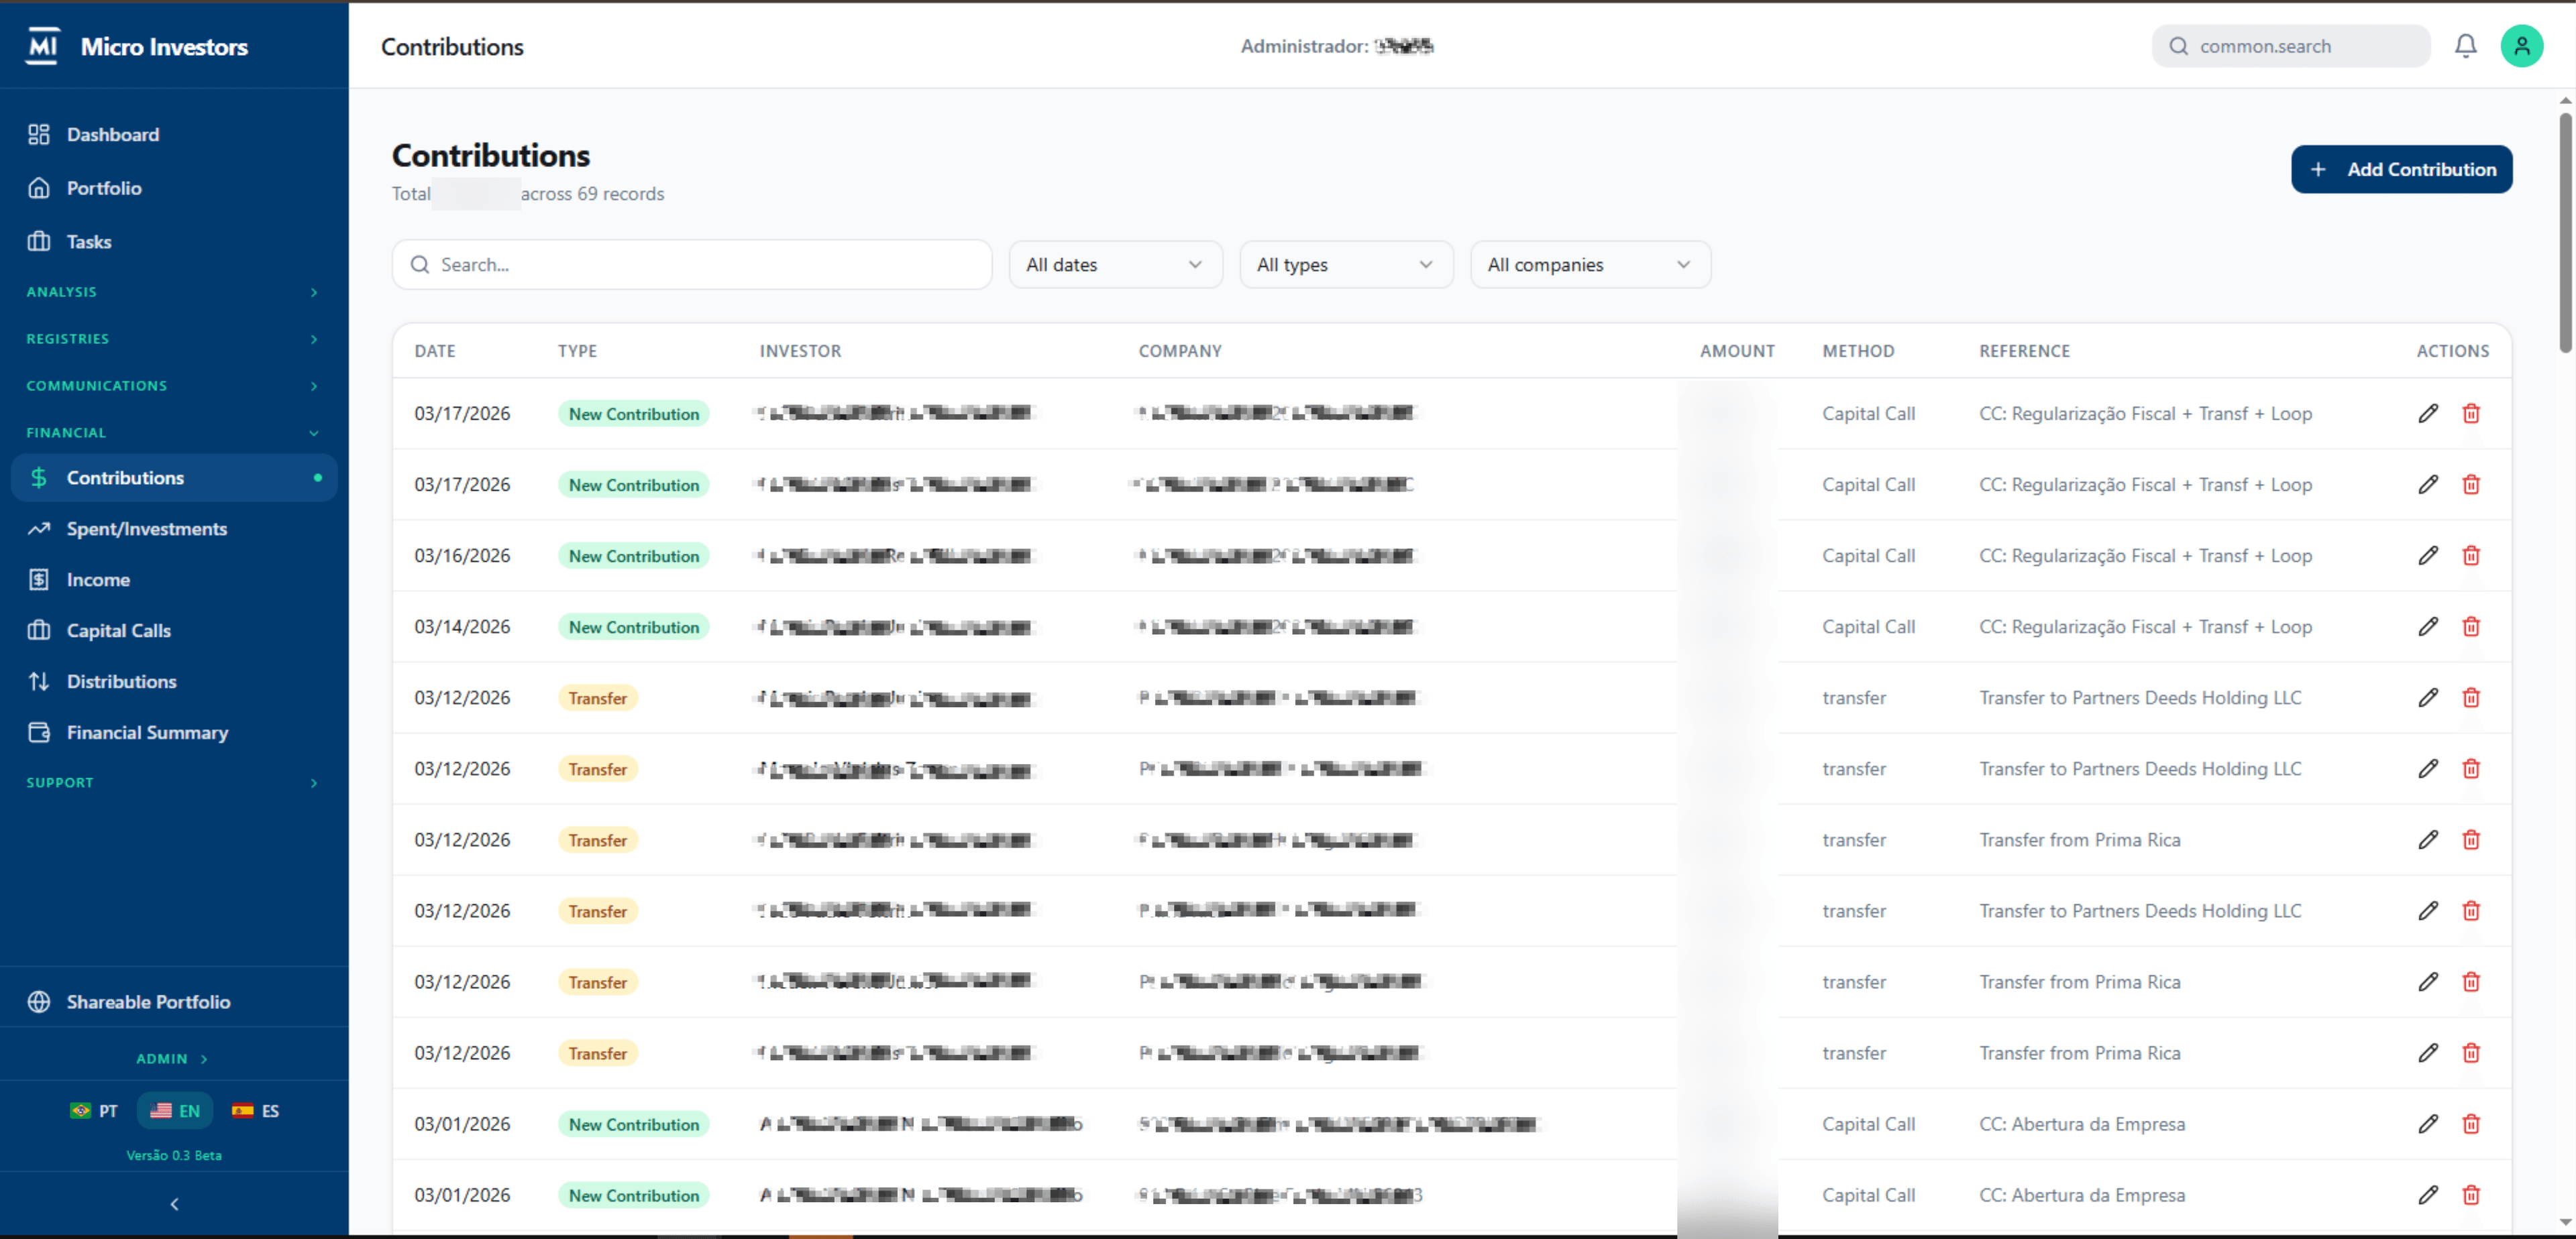Click the Versão 0.3 Beta label

pyautogui.click(x=174, y=1155)
